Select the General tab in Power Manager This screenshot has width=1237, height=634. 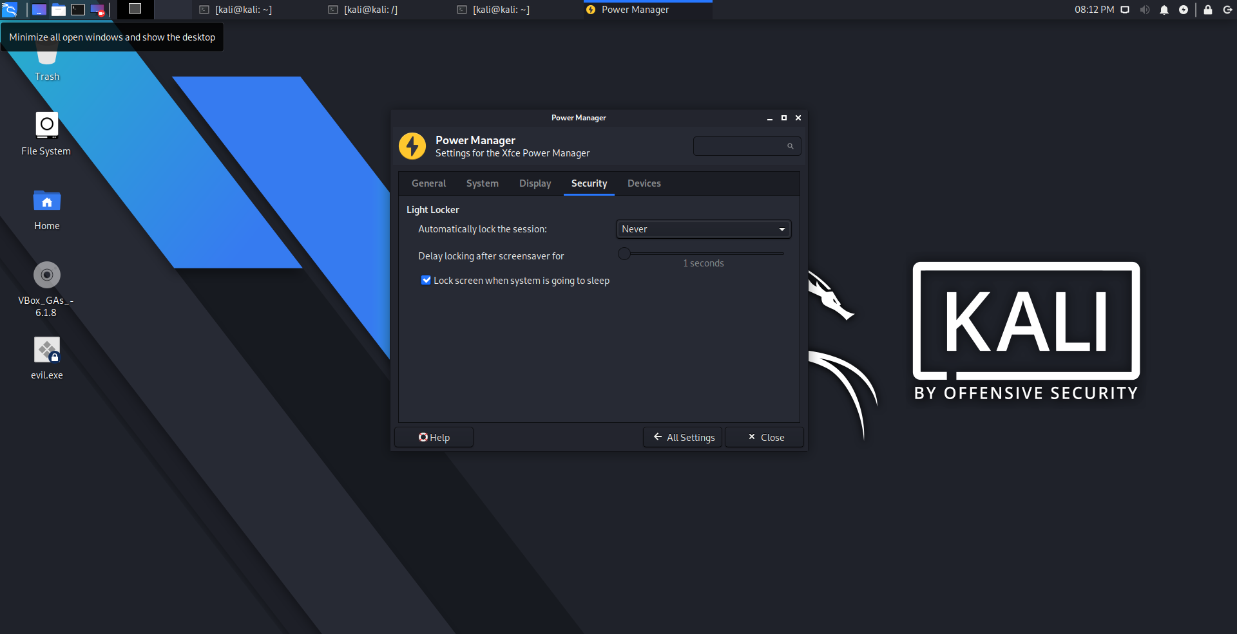tap(428, 183)
